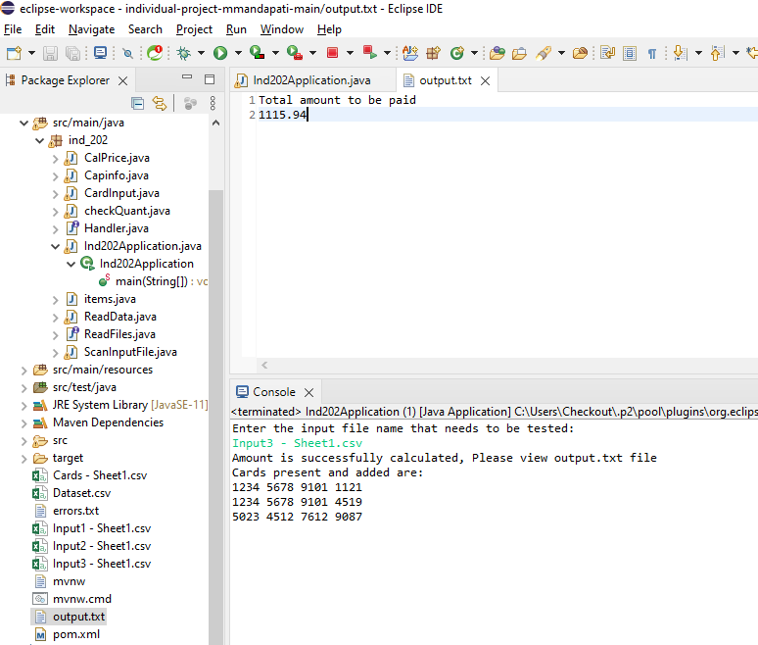The image size is (758, 645).
Task: Close the output.txt editor tab
Action: 486,80
